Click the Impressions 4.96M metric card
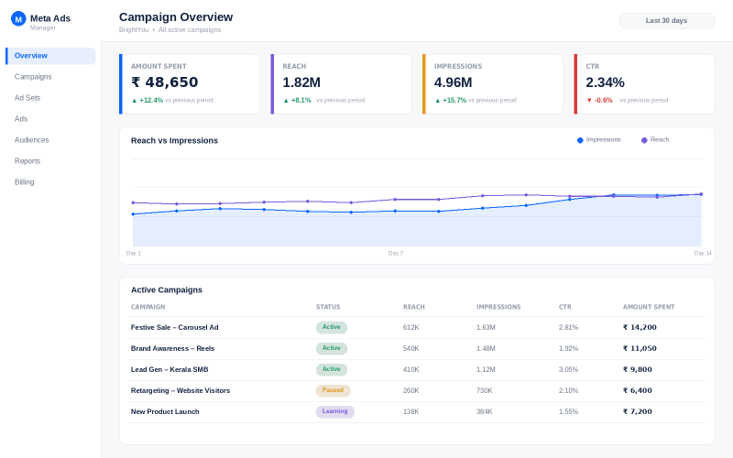This screenshot has height=458, width=733. click(493, 84)
